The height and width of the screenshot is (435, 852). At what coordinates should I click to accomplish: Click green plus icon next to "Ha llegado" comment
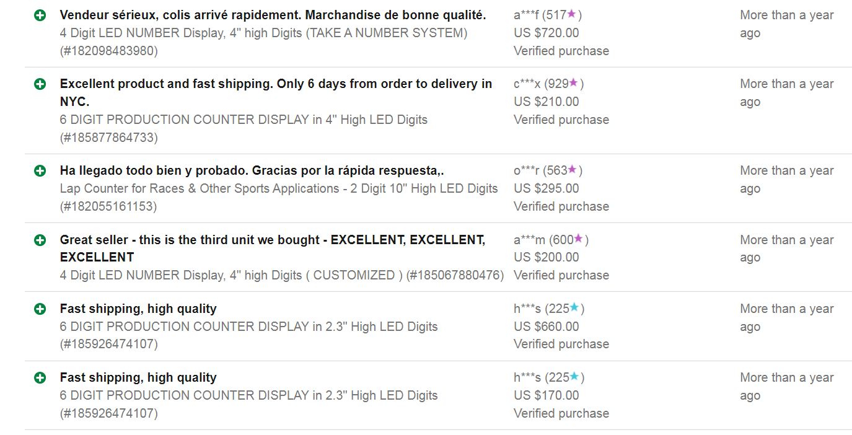tap(40, 170)
